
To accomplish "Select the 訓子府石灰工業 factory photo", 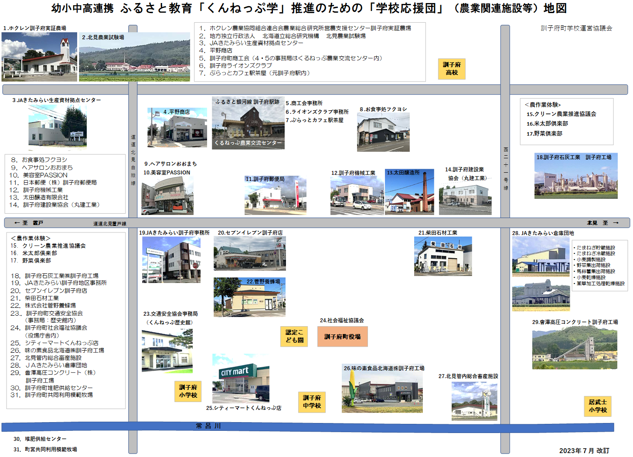I will point(576,176).
